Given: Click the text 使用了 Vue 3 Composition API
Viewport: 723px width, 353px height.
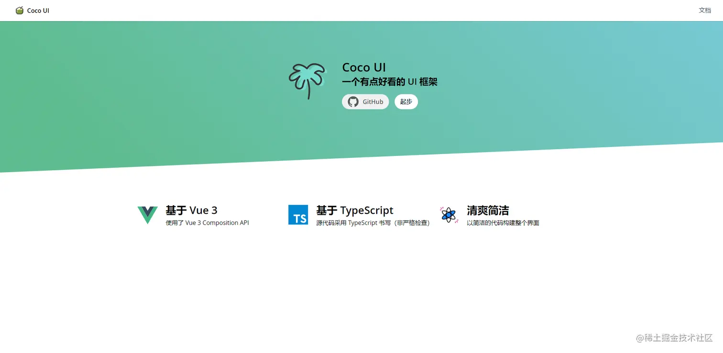Looking at the screenshot, I should point(207,223).
